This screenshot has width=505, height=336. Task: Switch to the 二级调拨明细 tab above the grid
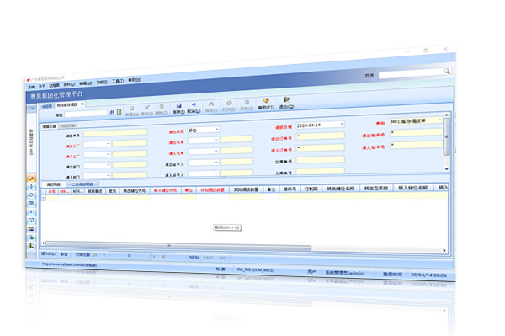coord(82,184)
